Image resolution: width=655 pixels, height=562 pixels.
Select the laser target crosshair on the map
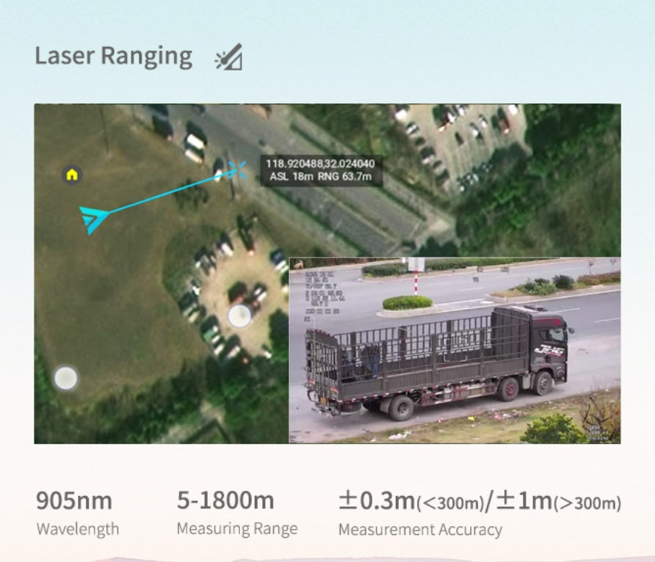[x=237, y=169]
